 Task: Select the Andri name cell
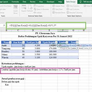pos(6,45)
